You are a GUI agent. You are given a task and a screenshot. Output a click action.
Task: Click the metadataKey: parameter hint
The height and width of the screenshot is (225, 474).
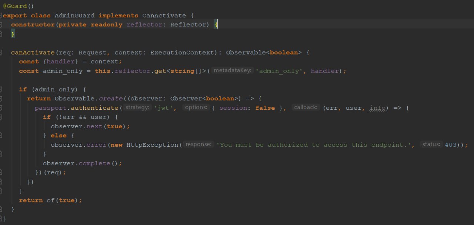tap(233, 70)
